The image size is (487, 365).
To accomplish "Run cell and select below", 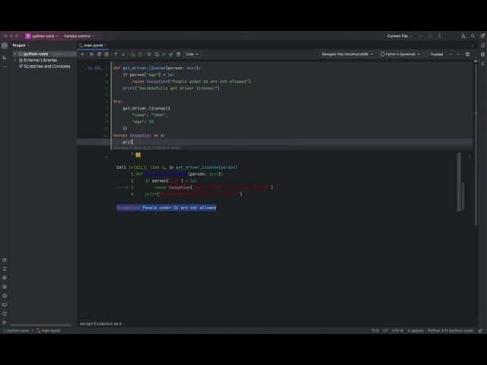I will point(132,54).
